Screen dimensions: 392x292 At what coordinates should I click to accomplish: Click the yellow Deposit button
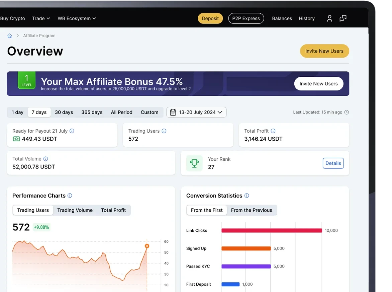point(210,18)
